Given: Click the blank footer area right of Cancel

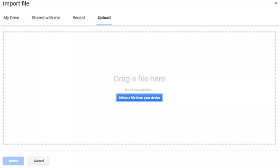Looking at the screenshot, I should [168, 161].
